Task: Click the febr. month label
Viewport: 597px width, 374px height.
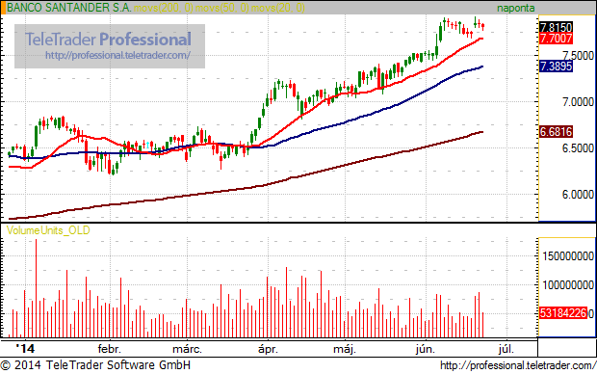Action: pyautogui.click(x=110, y=349)
